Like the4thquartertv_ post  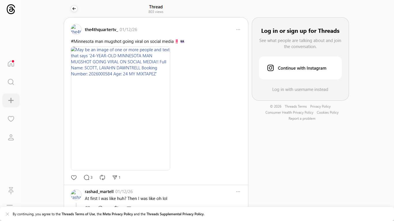pyautogui.click(x=74, y=178)
